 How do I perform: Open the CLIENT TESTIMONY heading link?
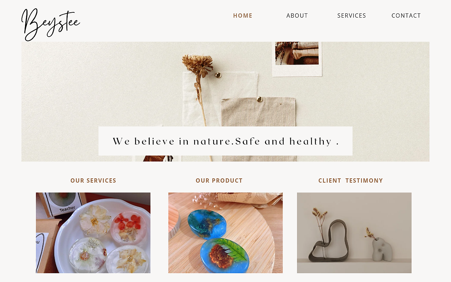pos(351,180)
